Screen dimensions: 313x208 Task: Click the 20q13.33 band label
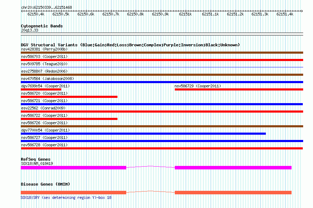point(30,30)
